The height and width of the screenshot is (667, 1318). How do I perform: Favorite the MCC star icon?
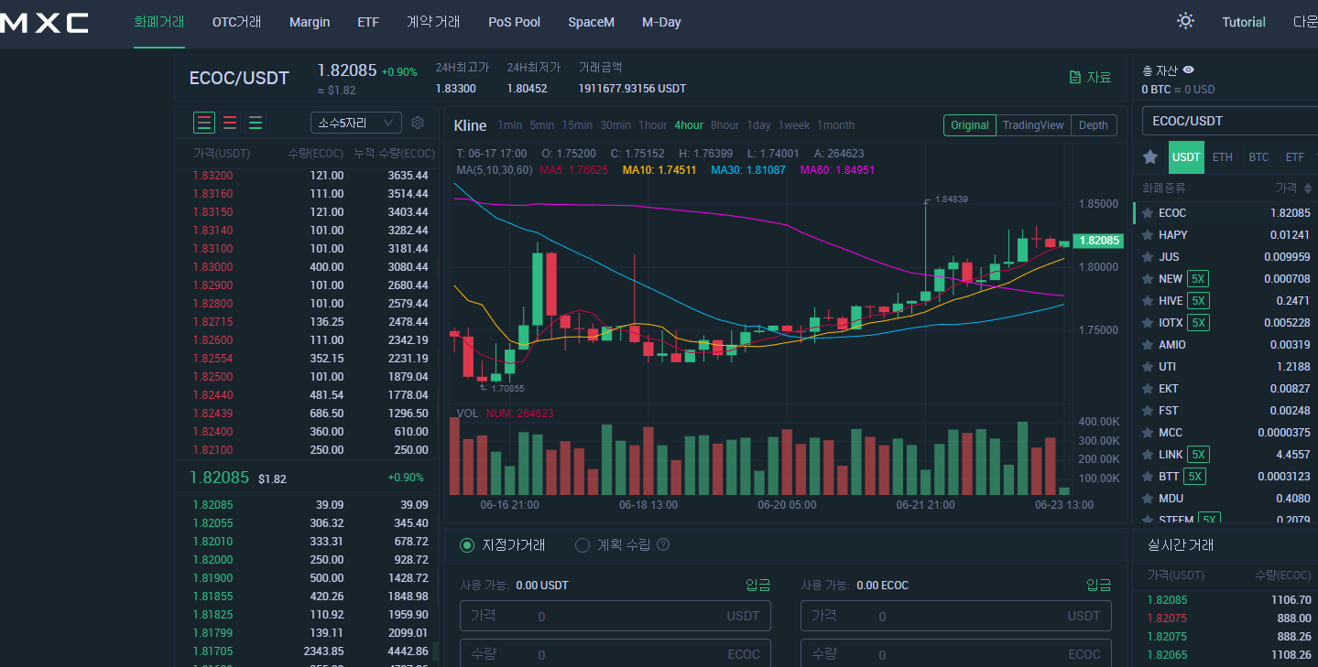[x=1148, y=433]
